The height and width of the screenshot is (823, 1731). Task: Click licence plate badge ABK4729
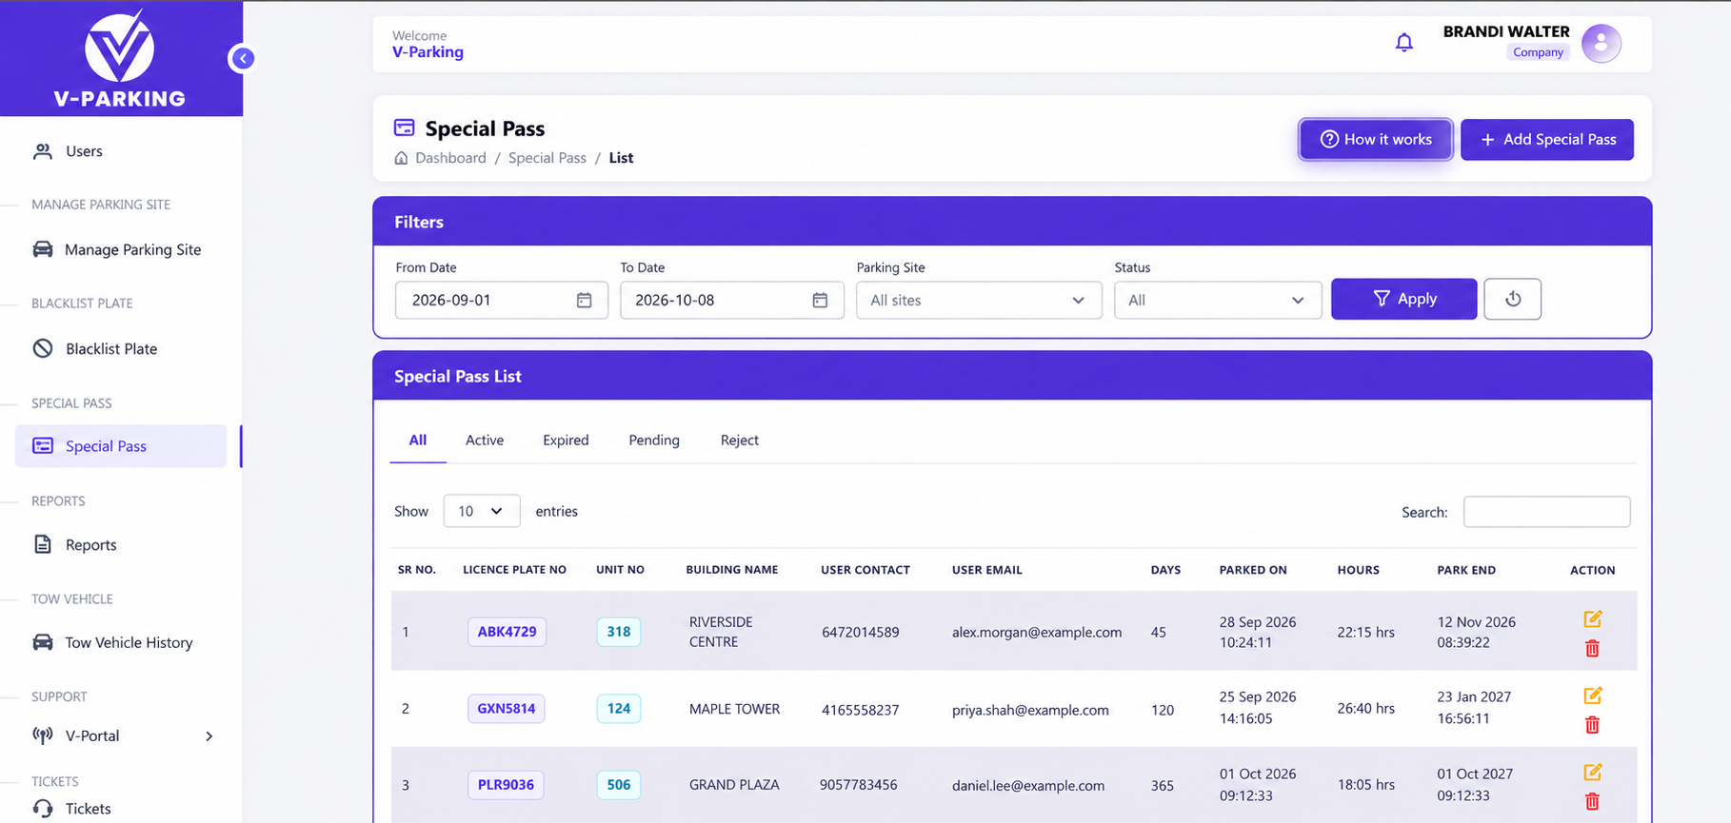point(507,632)
